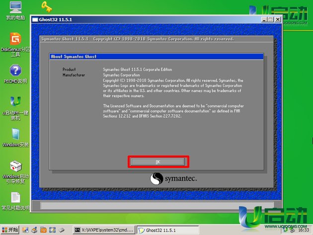The image size is (313, 235).
Task: Select the golden key desktop icon
Action: click(x=47, y=6)
